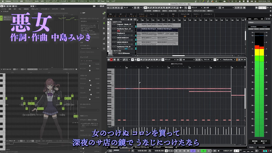This screenshot has width=272, height=153.
Task: Toggle Acoustic Feedback speaker icon in key editor
Action: pos(133,60)
